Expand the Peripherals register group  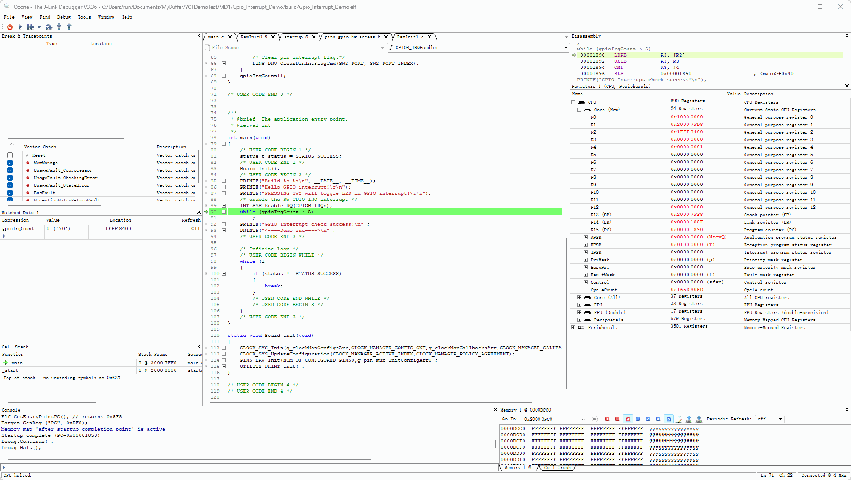click(574, 328)
